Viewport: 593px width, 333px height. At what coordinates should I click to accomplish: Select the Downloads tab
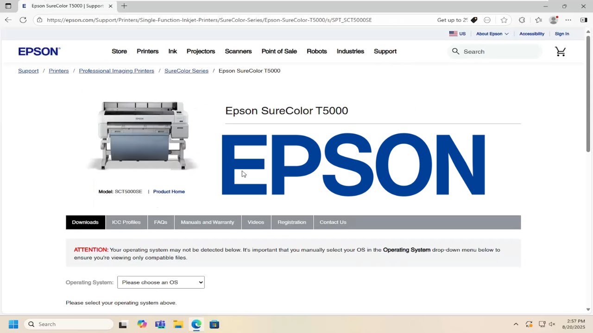(85, 222)
